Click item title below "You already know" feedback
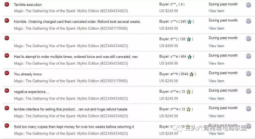This screenshot has height=139, width=255. pyautogui.click(x=71, y=81)
